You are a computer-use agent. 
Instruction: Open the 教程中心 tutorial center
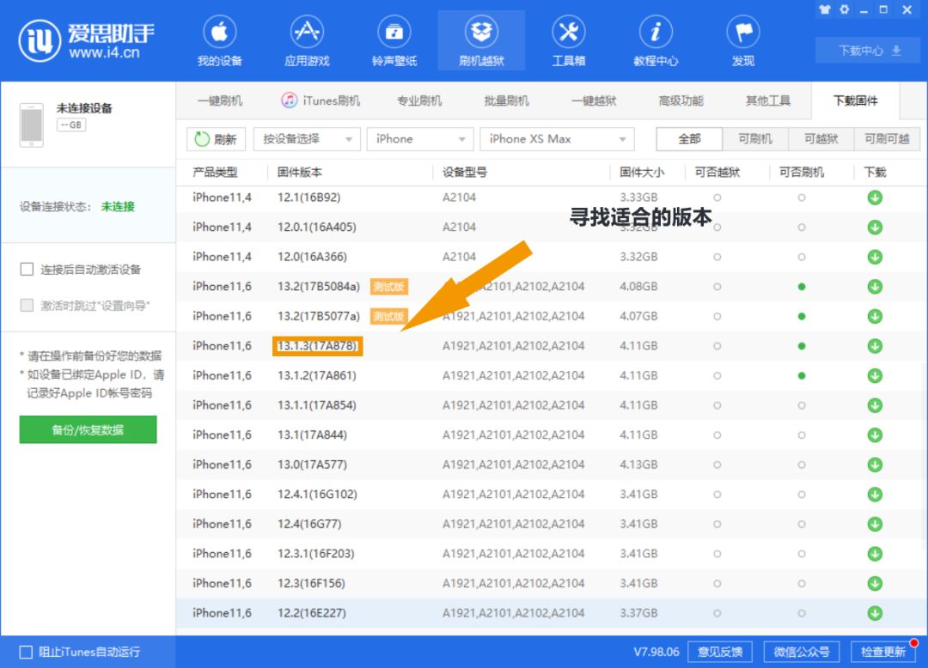tap(656, 39)
